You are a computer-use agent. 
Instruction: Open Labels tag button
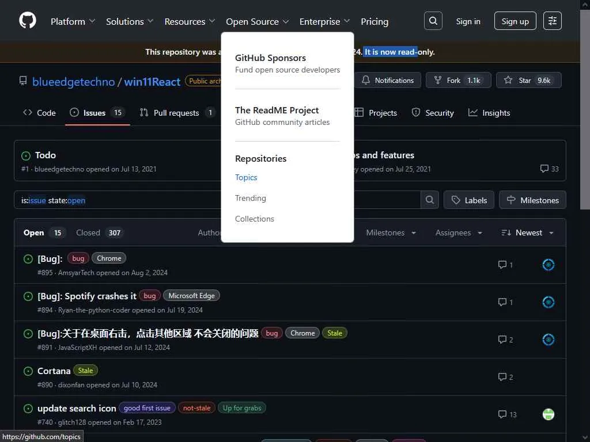point(469,200)
